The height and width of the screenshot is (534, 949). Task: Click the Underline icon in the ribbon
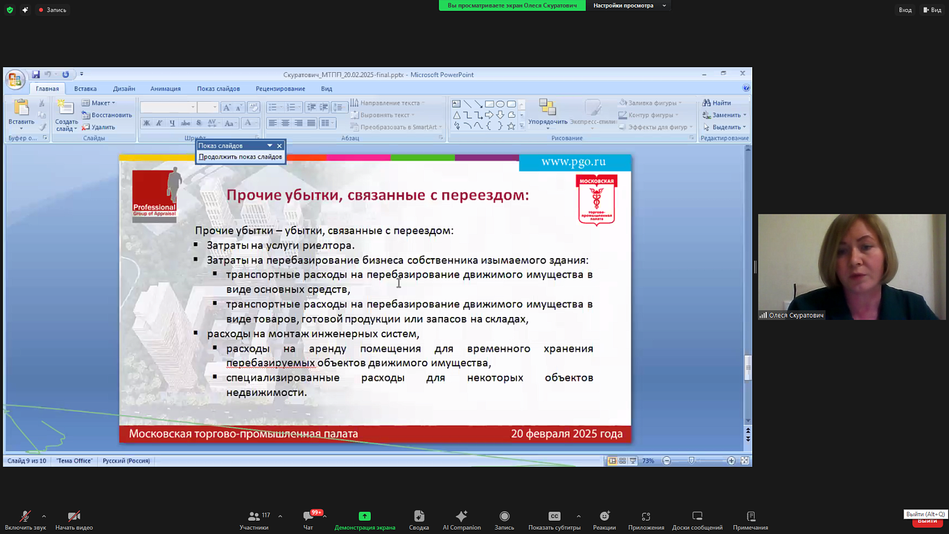(x=171, y=123)
